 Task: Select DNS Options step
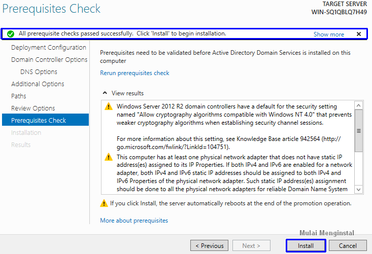coord(39,72)
